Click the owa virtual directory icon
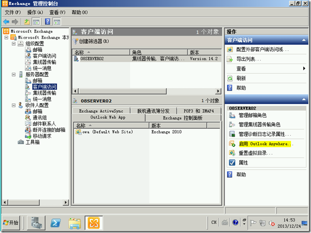 click(78, 132)
